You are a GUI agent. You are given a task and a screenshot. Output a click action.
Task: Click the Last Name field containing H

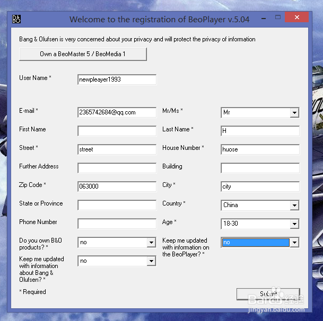[260, 131]
